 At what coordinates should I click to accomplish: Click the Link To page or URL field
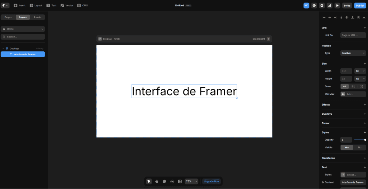click(x=353, y=35)
